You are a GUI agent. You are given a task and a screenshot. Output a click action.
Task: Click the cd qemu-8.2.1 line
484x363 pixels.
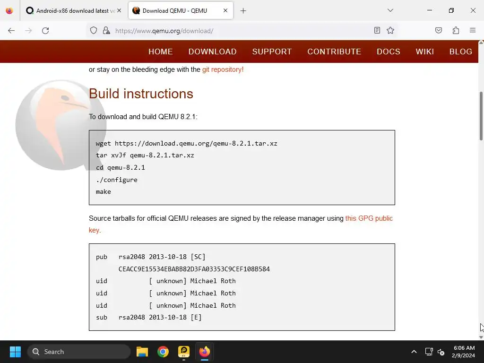121,168
